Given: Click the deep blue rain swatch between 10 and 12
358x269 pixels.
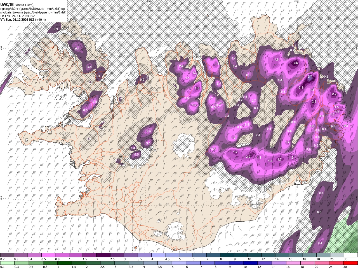Looking at the screenshot, I should coord(250,263).
